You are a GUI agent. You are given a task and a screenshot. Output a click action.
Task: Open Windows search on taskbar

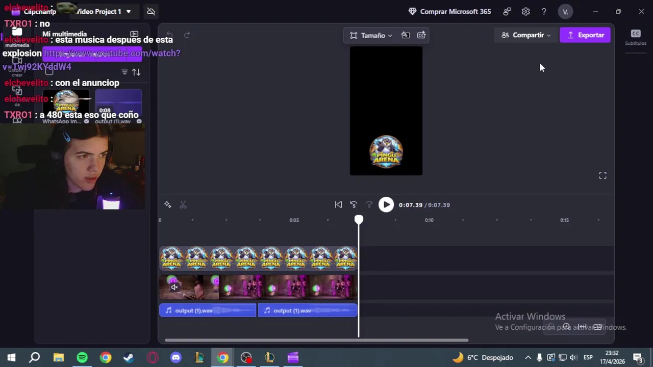[x=34, y=357]
